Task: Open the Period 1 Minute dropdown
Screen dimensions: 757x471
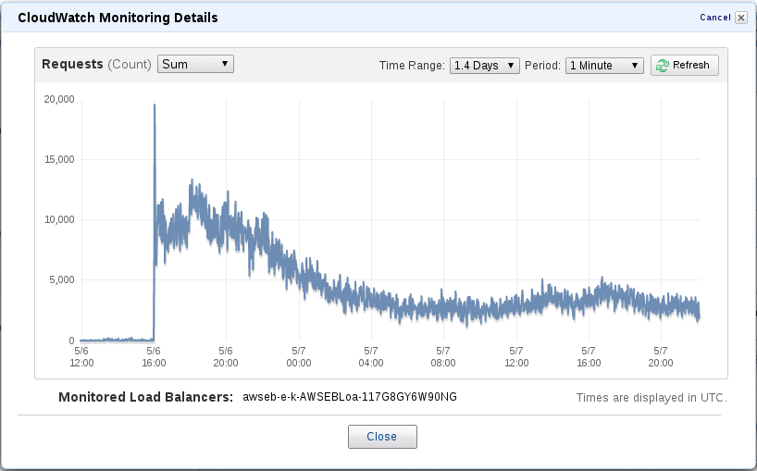Action: point(604,65)
